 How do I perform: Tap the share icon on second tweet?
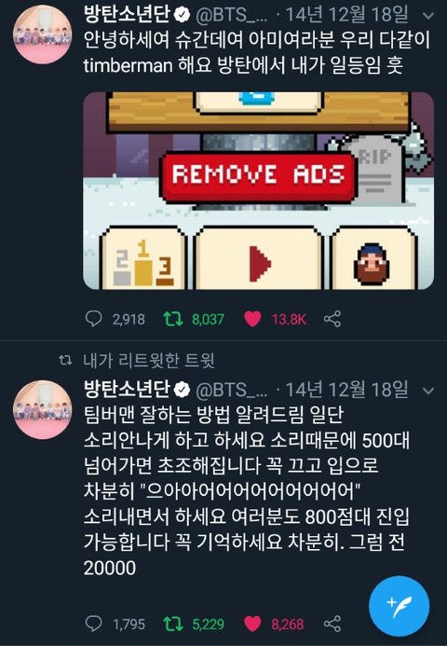tap(332, 624)
